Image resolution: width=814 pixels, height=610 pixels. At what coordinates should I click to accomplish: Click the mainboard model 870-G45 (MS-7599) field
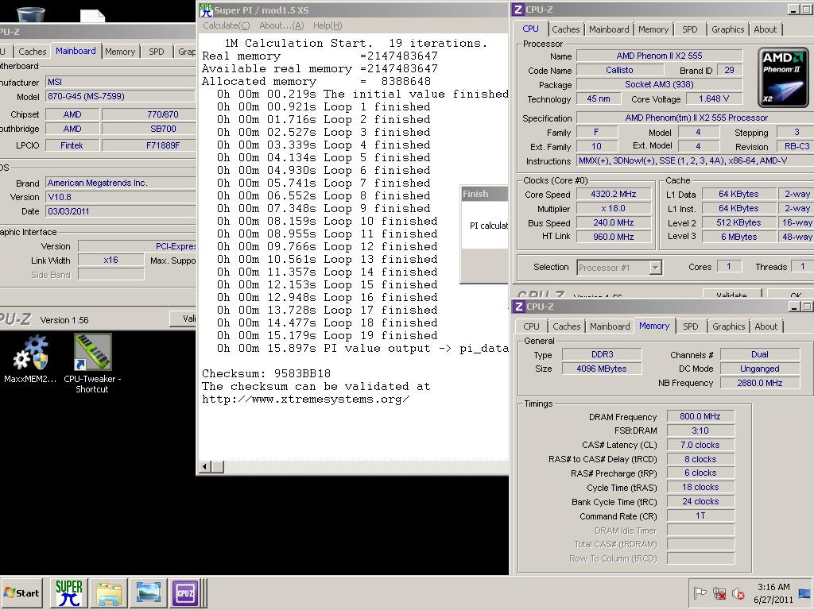(x=120, y=96)
